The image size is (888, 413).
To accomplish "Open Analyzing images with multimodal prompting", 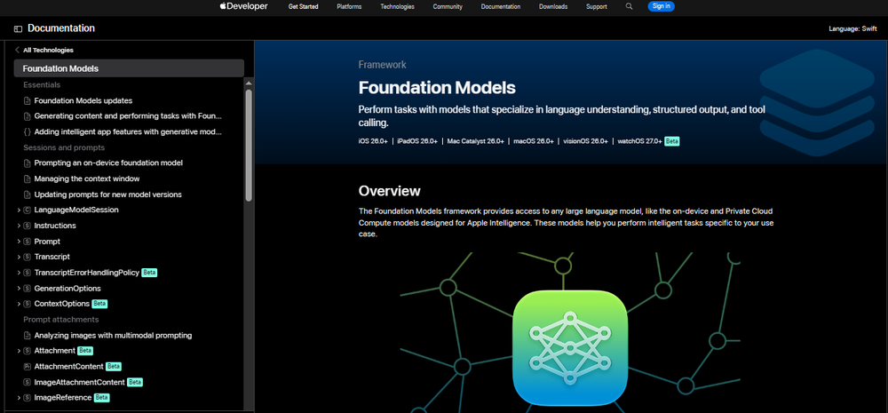I will coord(113,336).
